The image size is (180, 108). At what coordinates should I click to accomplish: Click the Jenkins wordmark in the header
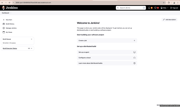point(12,8)
